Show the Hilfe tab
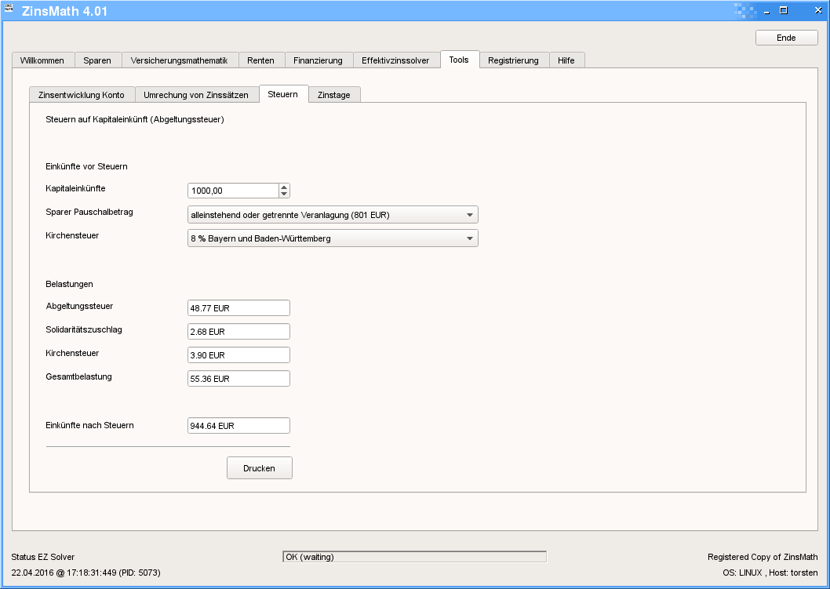The width and height of the screenshot is (830, 589). coord(566,60)
